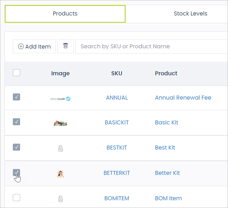Check the BOMITEM row checkbox
The height and width of the screenshot is (208, 228).
click(x=16, y=198)
